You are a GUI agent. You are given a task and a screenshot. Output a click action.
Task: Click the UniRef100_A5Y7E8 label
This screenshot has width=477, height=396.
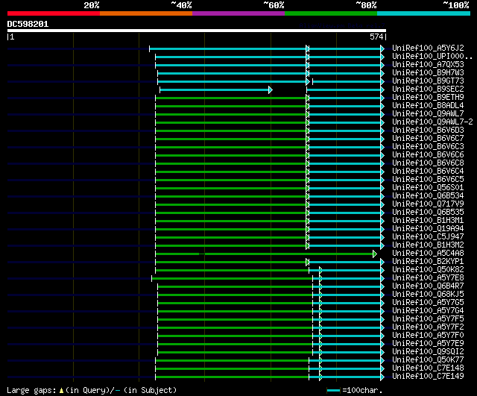428,278
